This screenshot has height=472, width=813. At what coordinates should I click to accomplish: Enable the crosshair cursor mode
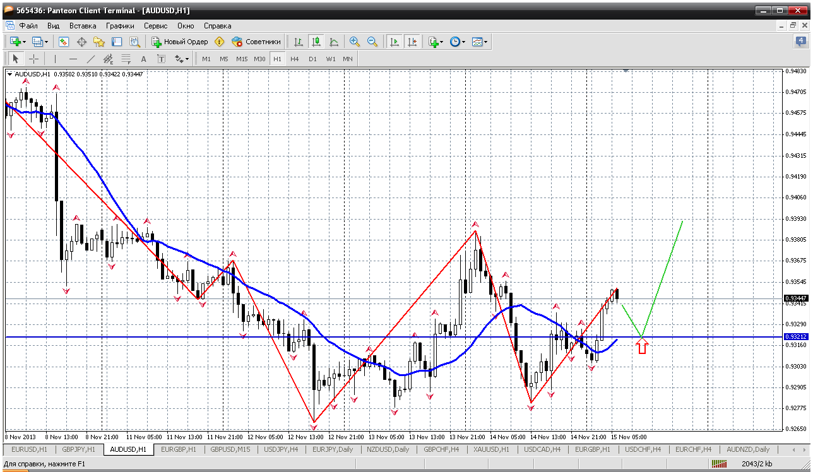point(33,59)
